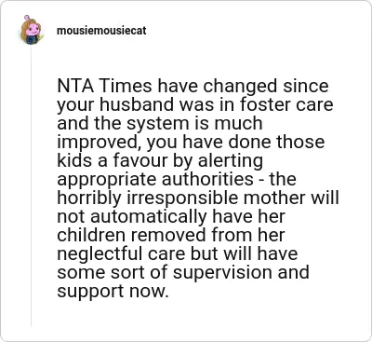Click the closing words 'support now.'
Viewport: 372px width, 342px height.
(113, 291)
